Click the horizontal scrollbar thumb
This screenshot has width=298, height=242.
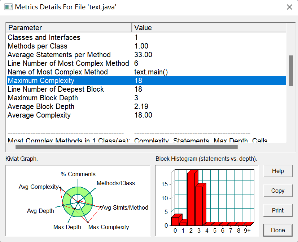(127, 147)
